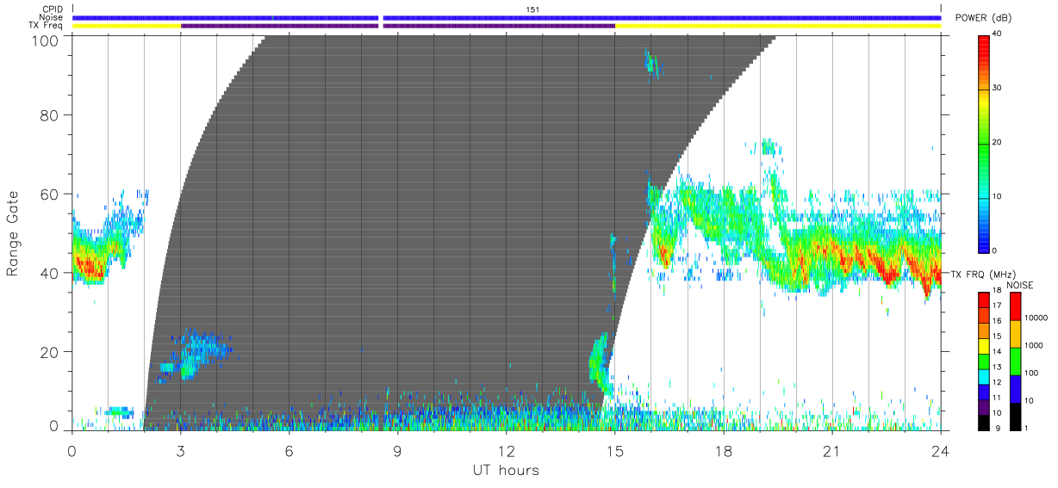The width and height of the screenshot is (1058, 488).
Task: Click the 'UT hours' x-axis label
Action: point(506,470)
